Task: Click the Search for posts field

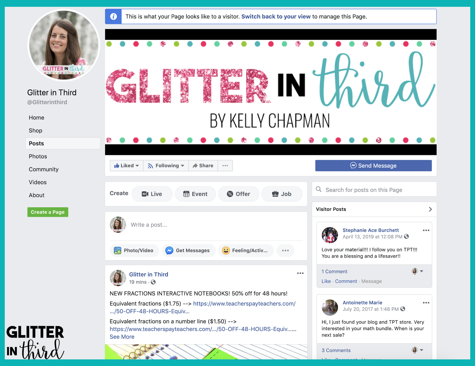Action: tap(374, 189)
